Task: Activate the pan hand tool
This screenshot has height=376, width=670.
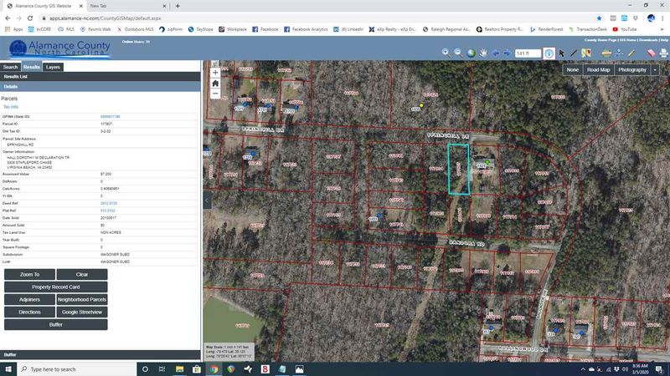Action: (483, 53)
